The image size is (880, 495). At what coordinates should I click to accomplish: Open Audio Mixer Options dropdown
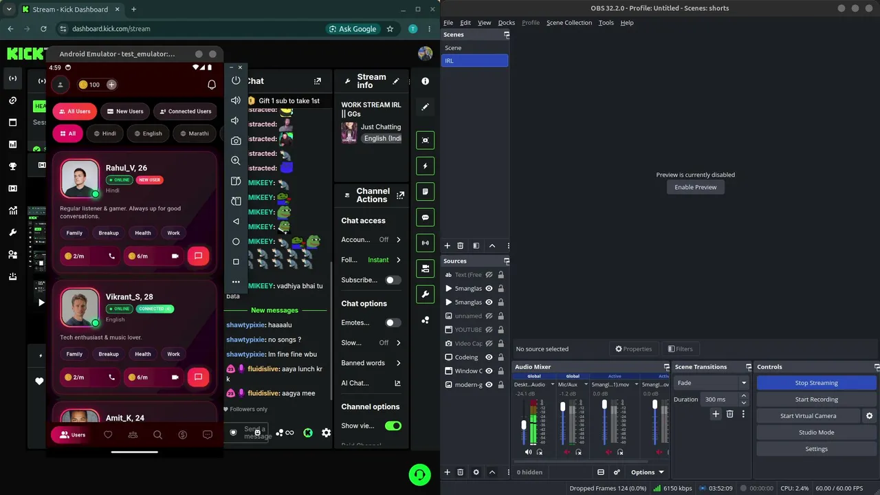pos(648,472)
